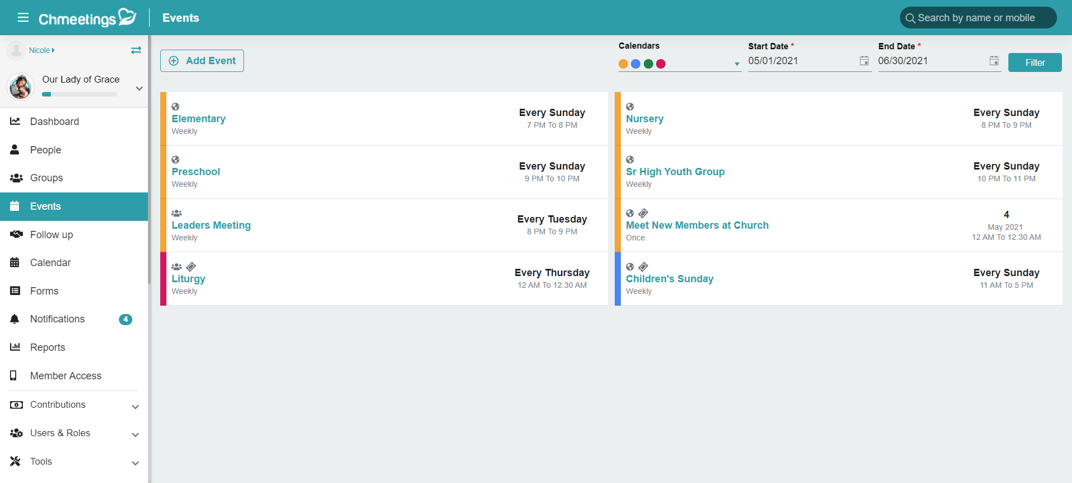Open Member Access page
1072x483 pixels.
[74, 375]
